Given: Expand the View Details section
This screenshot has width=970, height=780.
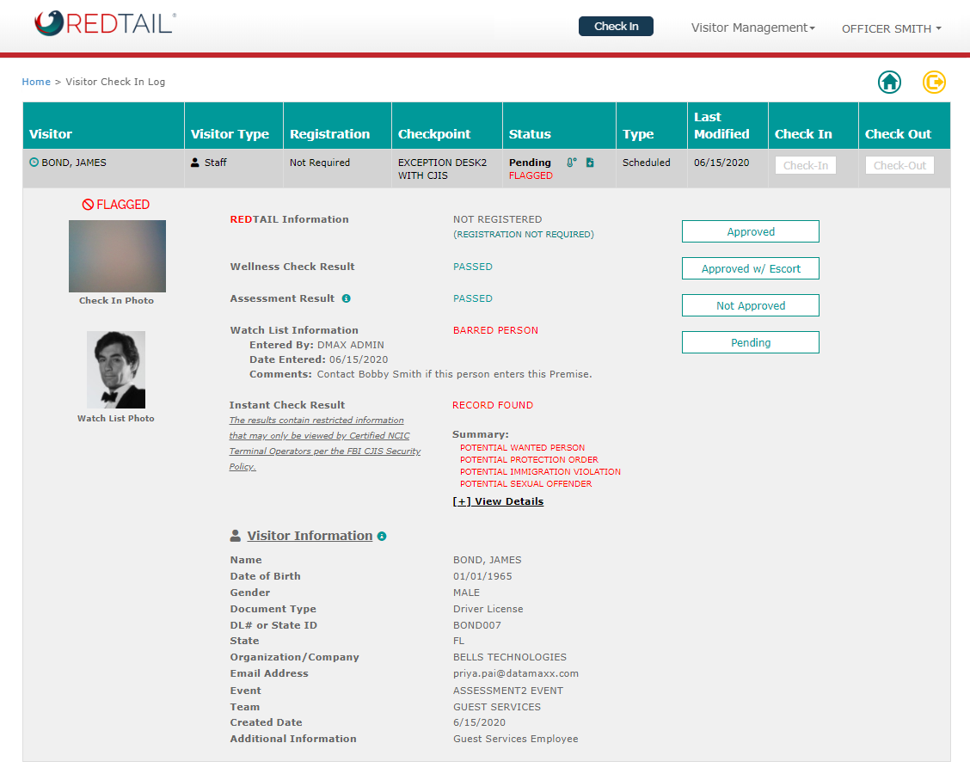Looking at the screenshot, I should pos(498,501).
